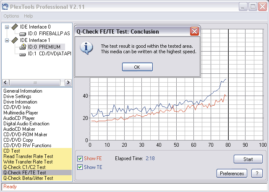Image resolution: width=269 pixels, height=192 pixels.
Task: Click the Ready status bar text
Action: (x=10, y=187)
